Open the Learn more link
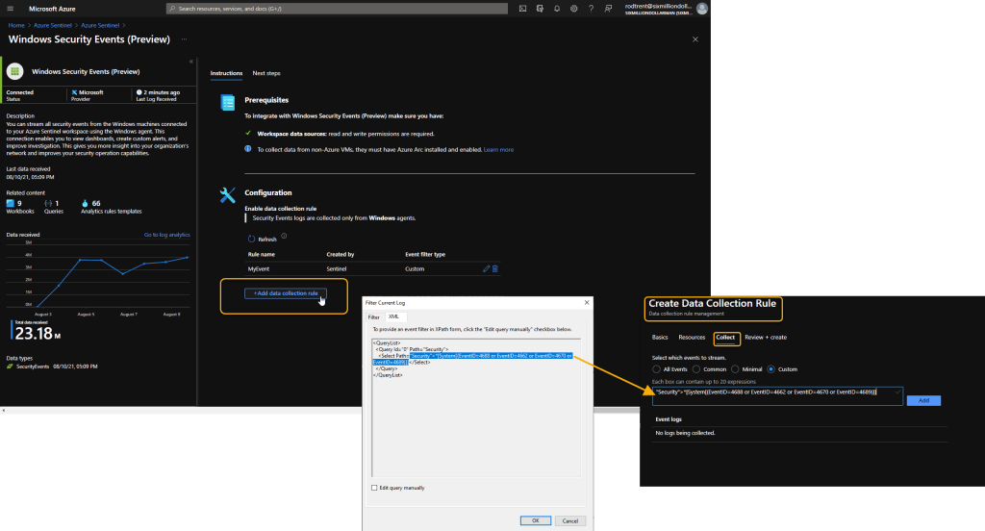Image resolution: width=985 pixels, height=531 pixels. click(x=498, y=149)
